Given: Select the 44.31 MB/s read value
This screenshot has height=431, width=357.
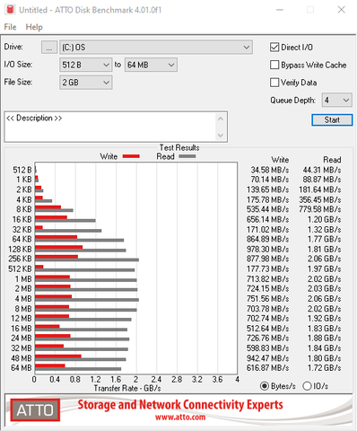Looking at the screenshot, I should point(322,170).
